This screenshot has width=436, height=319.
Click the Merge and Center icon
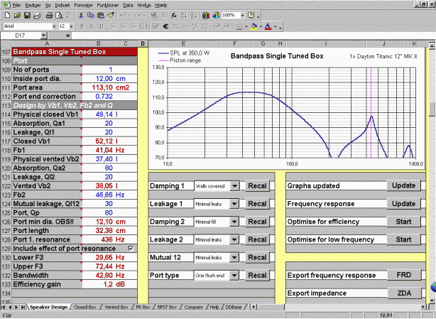[143, 26]
